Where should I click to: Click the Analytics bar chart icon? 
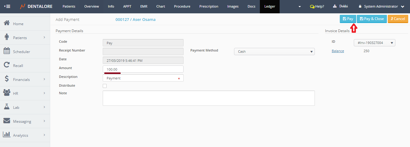pyautogui.click(x=7, y=135)
